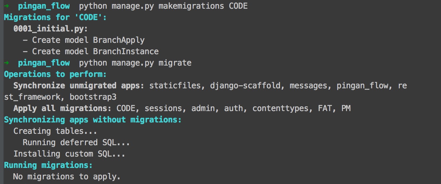This screenshot has width=441, height=184.
Task: Click the green arrow prompt on first line
Action: [x=6, y=6]
